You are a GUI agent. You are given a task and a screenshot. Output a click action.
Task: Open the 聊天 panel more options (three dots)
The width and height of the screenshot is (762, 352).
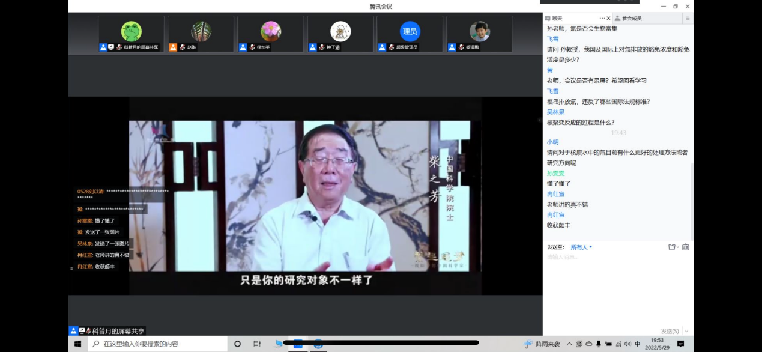click(x=602, y=18)
